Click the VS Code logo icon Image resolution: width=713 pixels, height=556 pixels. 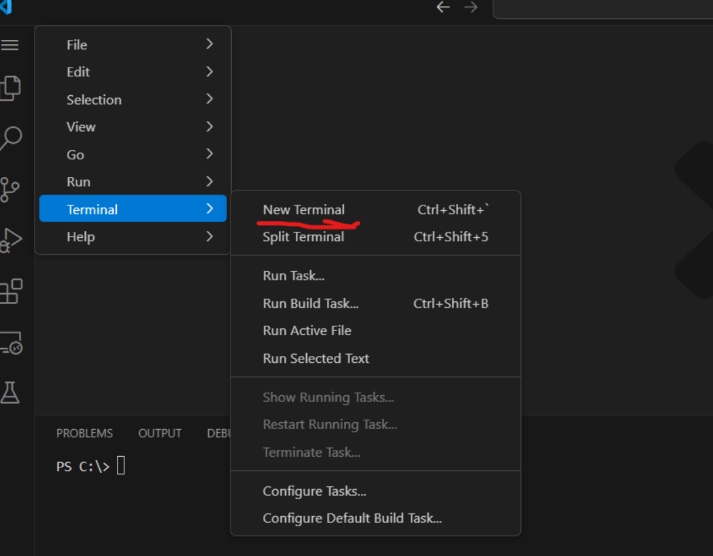tap(5, 7)
